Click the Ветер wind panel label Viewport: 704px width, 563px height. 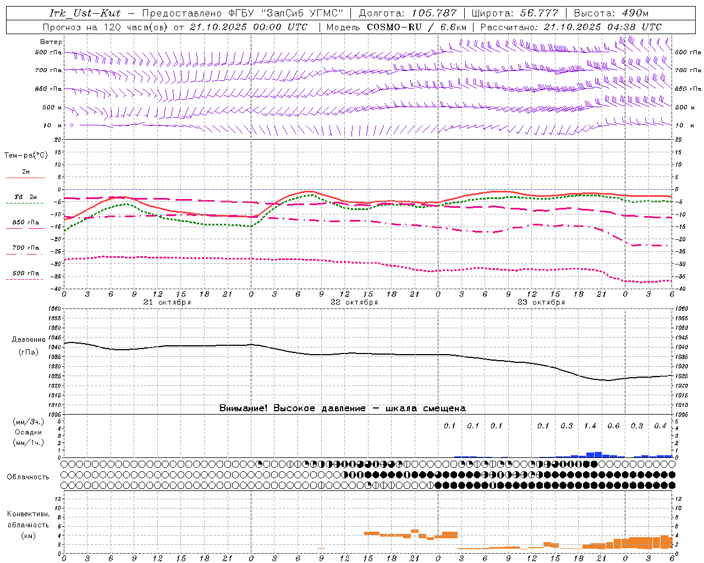51,42
